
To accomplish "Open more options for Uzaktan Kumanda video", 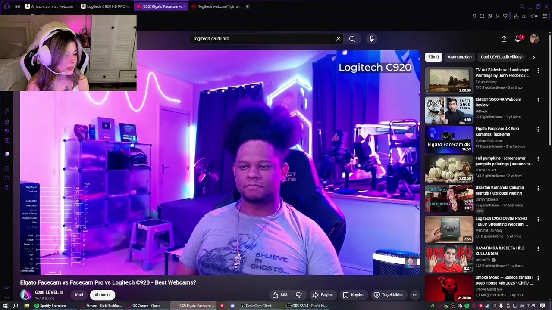I will click(538, 189).
